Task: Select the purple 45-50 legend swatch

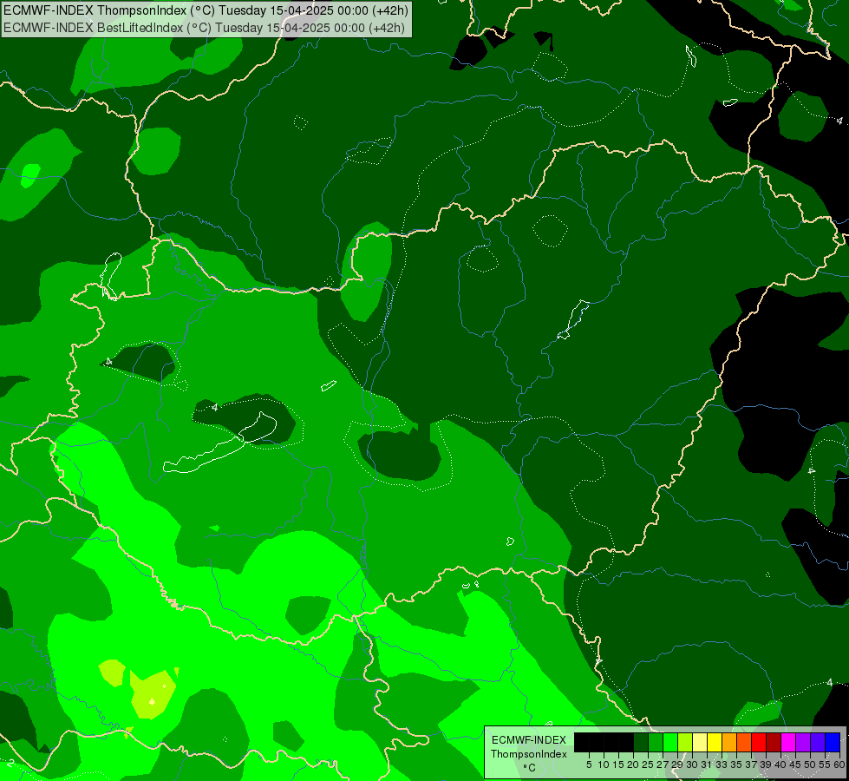Action: pos(803,742)
